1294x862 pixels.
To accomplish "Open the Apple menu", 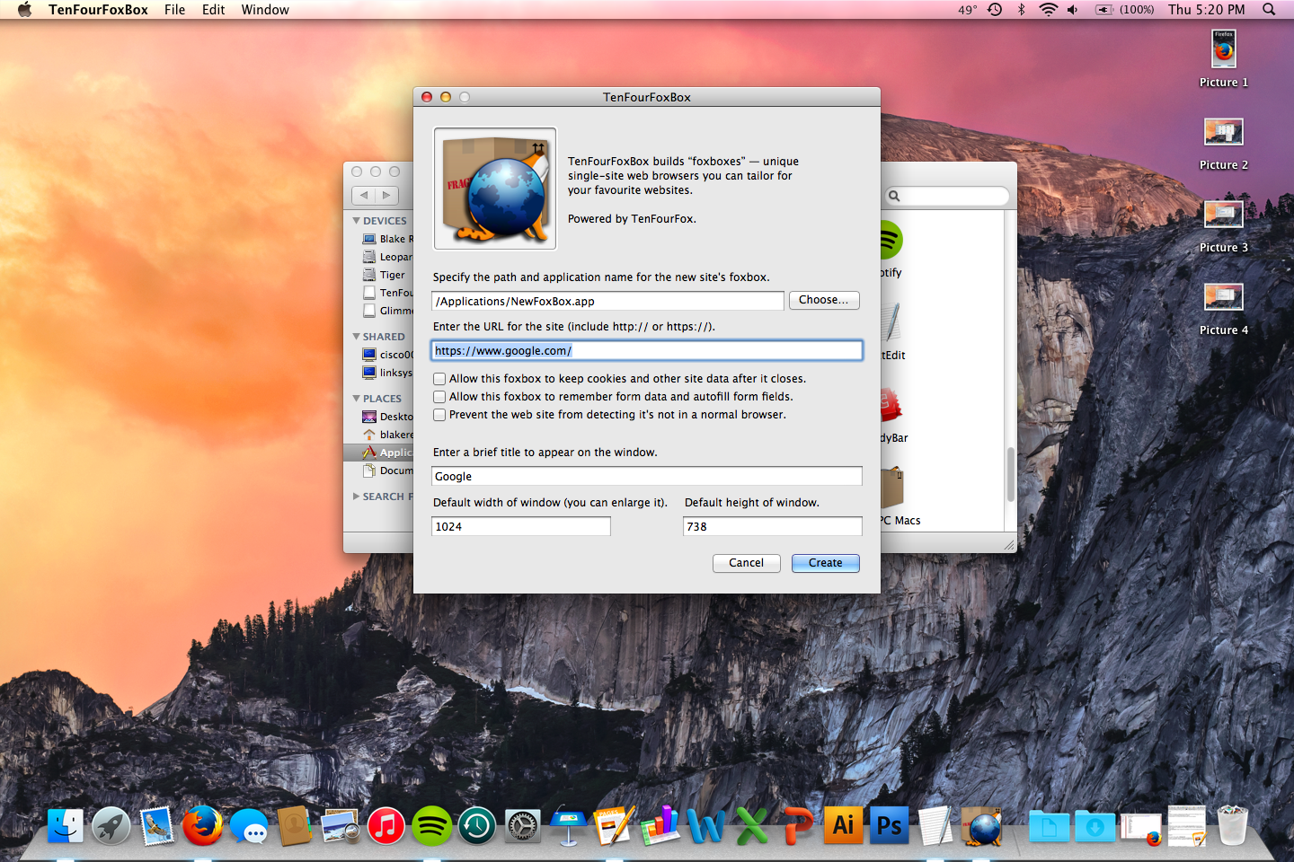I will (24, 9).
